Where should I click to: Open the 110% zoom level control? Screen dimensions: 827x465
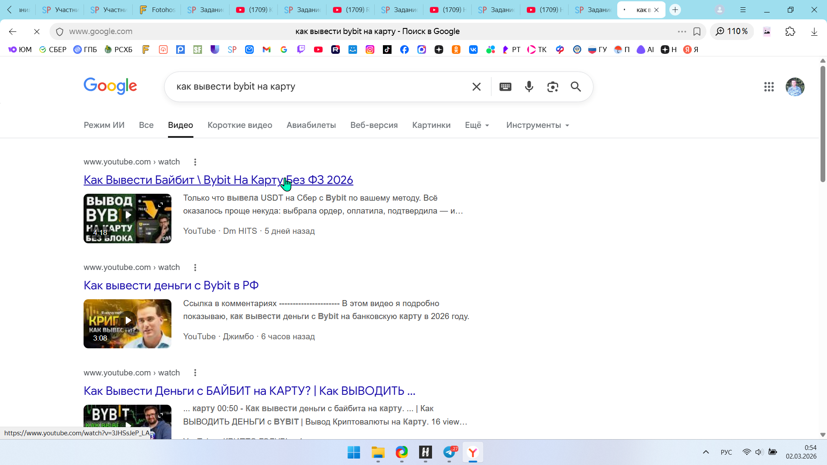[x=732, y=31]
